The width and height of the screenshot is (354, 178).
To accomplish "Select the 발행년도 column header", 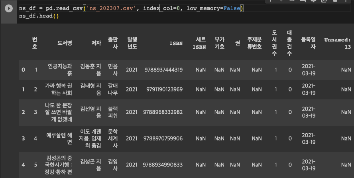I will 132,43.
